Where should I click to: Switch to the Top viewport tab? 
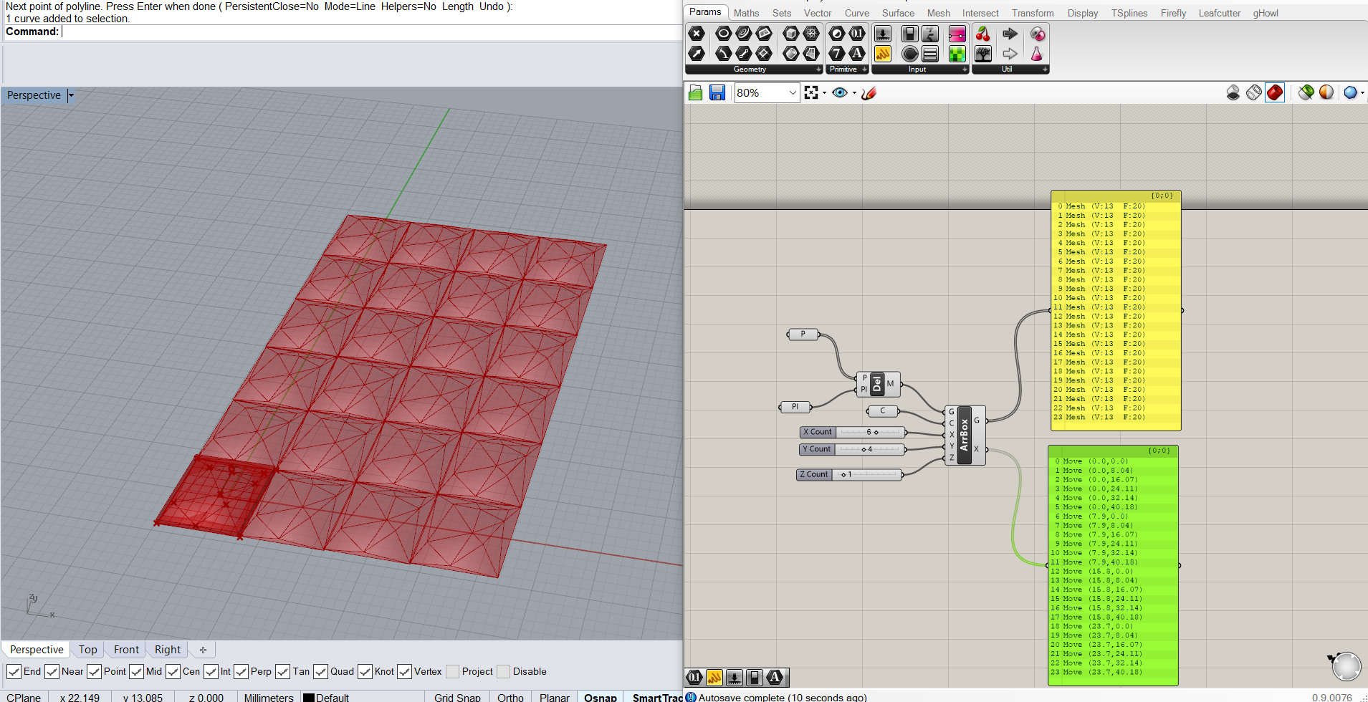click(x=87, y=650)
